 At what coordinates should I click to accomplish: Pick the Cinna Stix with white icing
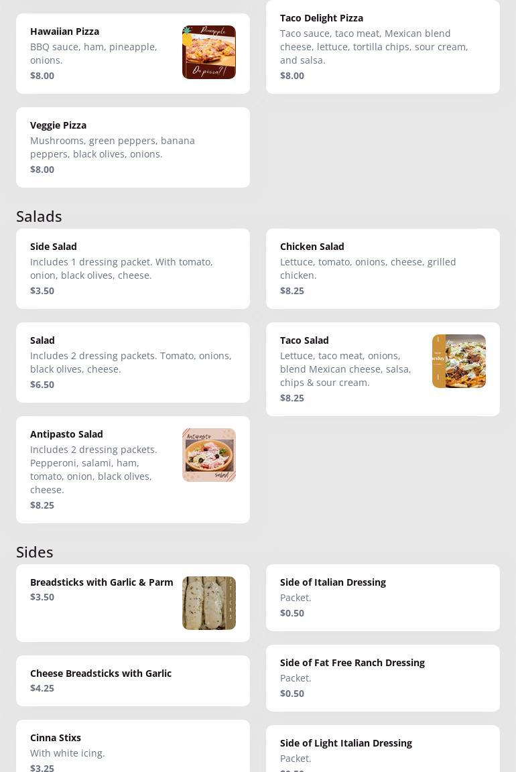(x=133, y=746)
